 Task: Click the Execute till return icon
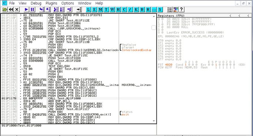70,10
